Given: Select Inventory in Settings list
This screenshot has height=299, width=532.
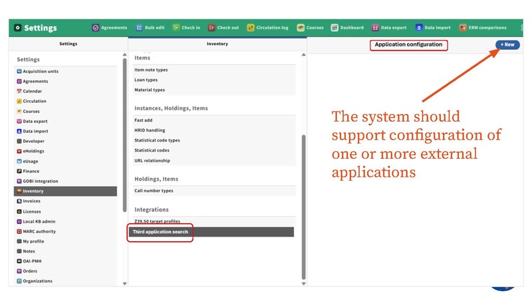Looking at the screenshot, I should [33, 191].
